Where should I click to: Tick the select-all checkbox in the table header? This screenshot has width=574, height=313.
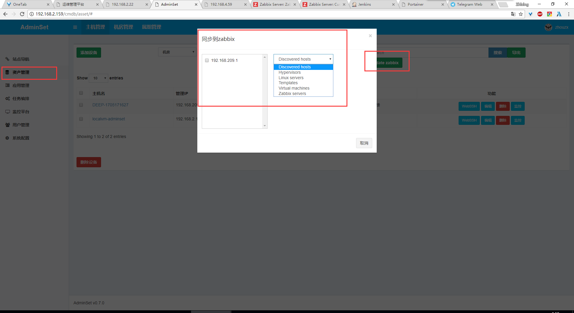(x=81, y=93)
